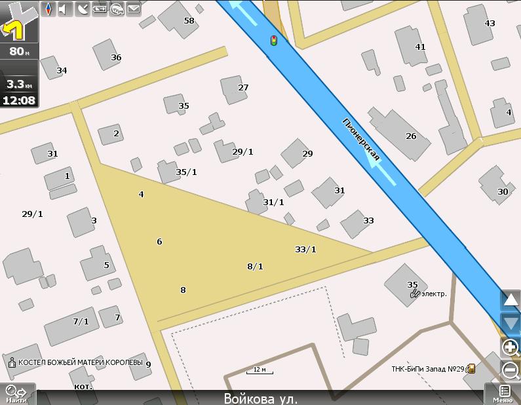The height and width of the screenshot is (405, 521).
Task: Tap the traffic light on the map
Action: 274,41
